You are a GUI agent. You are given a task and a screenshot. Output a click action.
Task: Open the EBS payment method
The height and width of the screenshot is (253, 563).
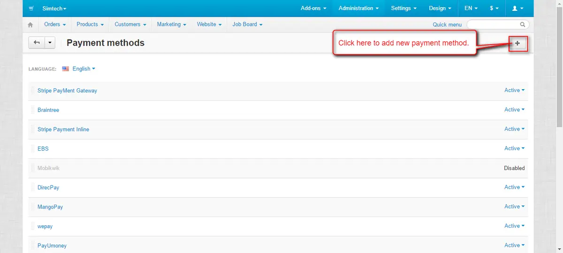(43, 149)
